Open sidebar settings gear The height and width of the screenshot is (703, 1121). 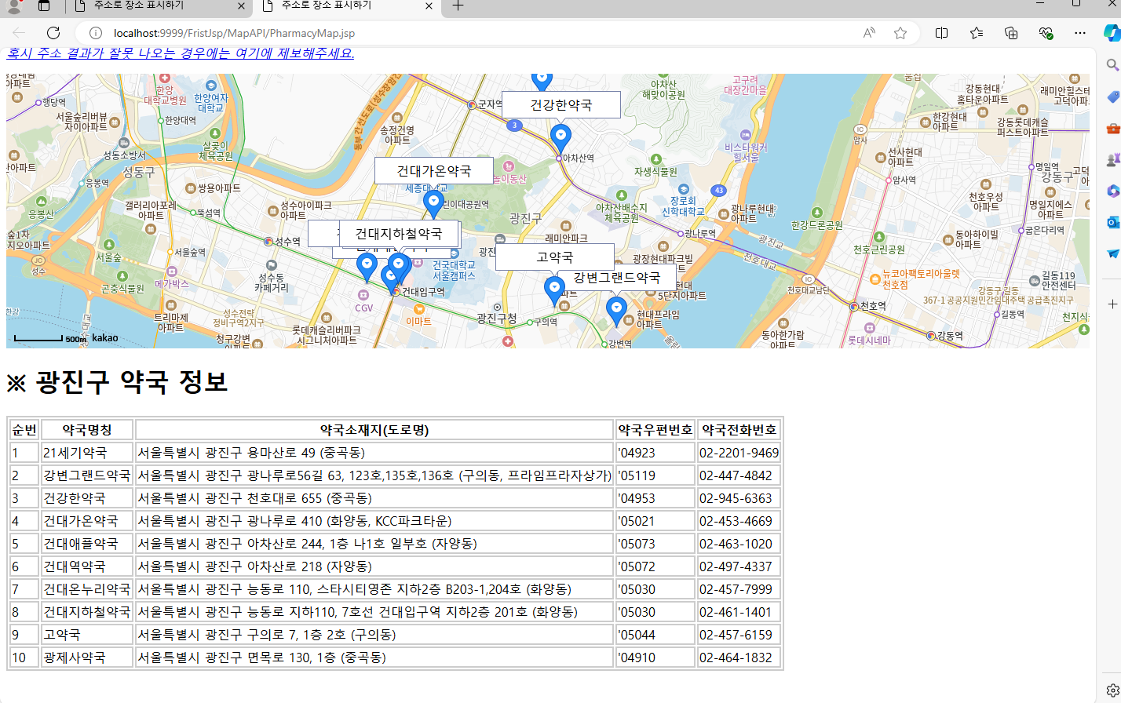click(x=1112, y=690)
